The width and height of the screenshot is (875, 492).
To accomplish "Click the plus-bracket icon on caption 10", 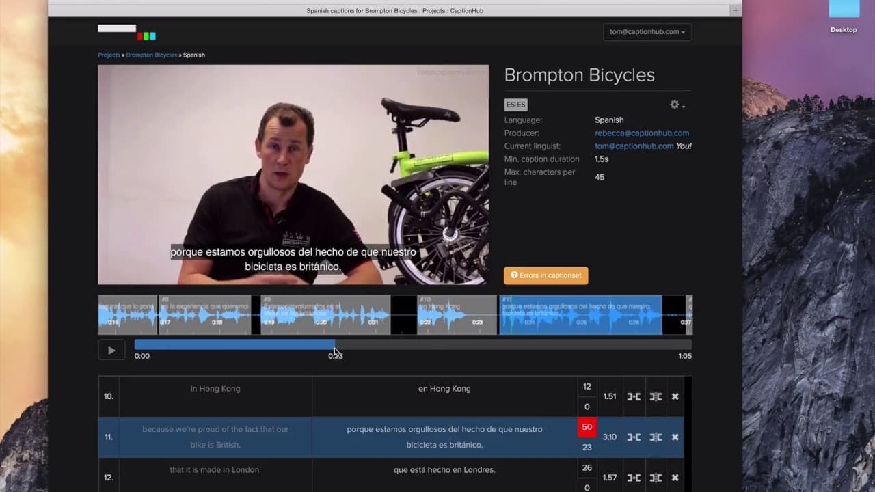I will coord(634,396).
